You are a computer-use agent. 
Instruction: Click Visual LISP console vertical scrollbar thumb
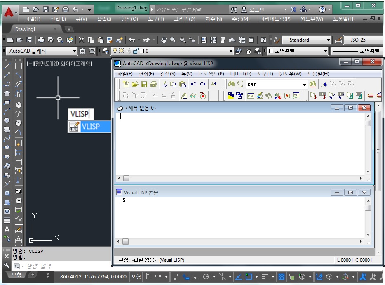(368, 208)
